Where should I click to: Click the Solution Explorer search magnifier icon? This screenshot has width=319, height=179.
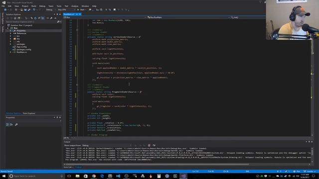pos(58,22)
